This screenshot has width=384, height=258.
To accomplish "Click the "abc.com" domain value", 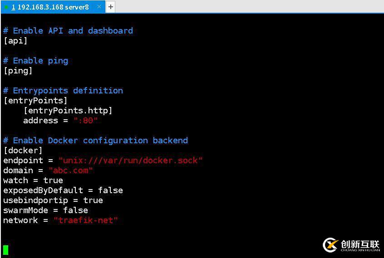I will pyautogui.click(x=70, y=170).
